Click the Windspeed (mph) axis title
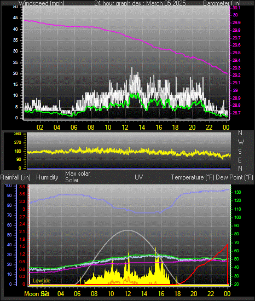 [42, 3]
